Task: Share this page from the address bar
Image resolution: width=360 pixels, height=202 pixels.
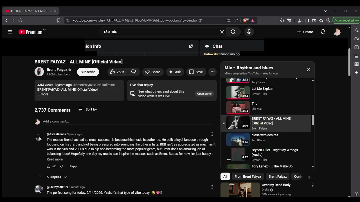Action: pyautogui.click(x=237, y=20)
